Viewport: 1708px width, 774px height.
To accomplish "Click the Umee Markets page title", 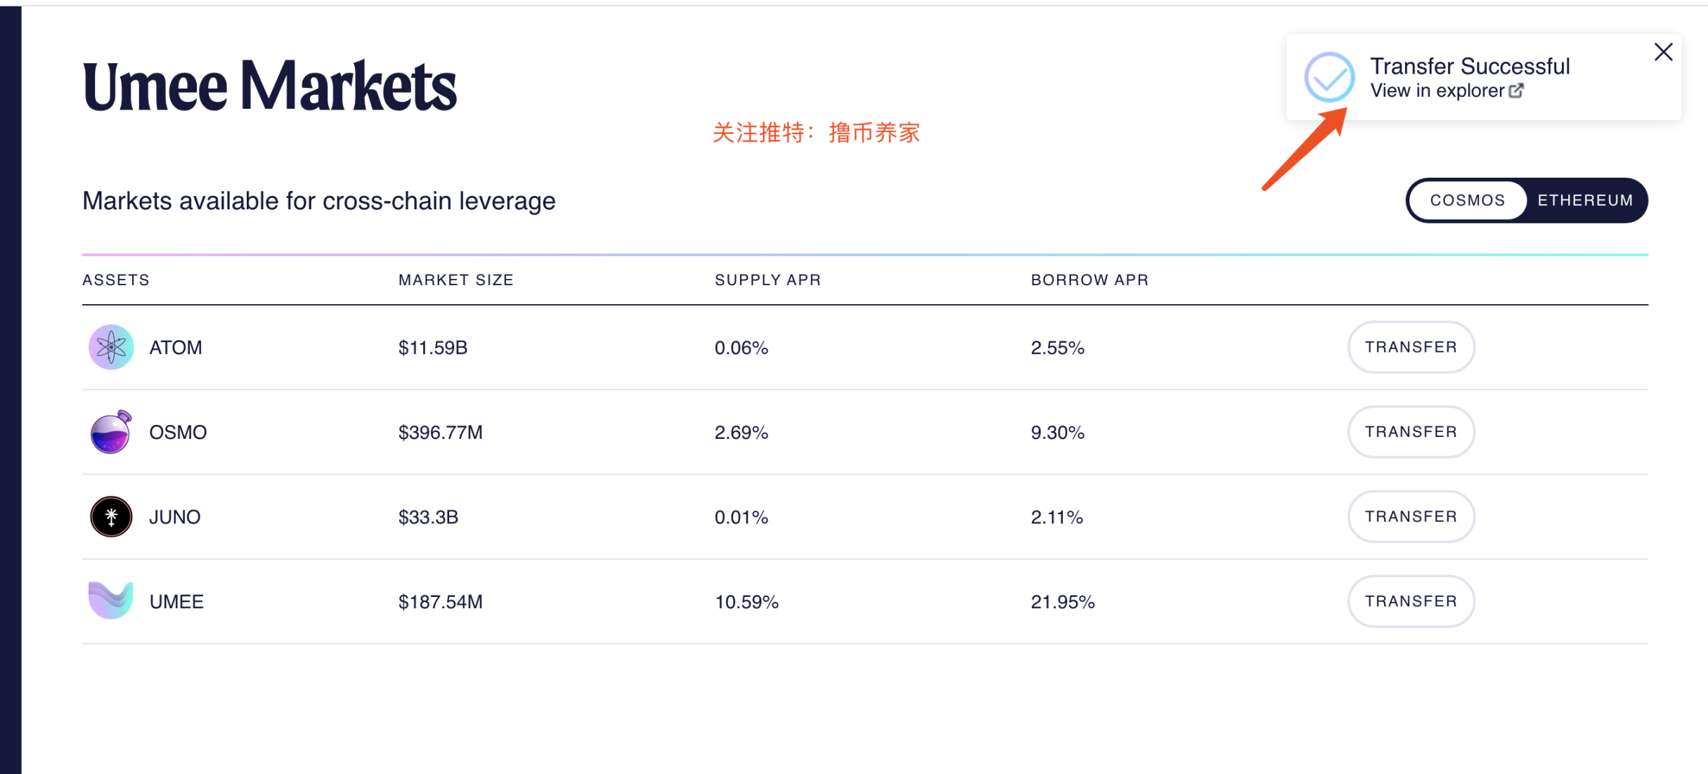I will [270, 86].
